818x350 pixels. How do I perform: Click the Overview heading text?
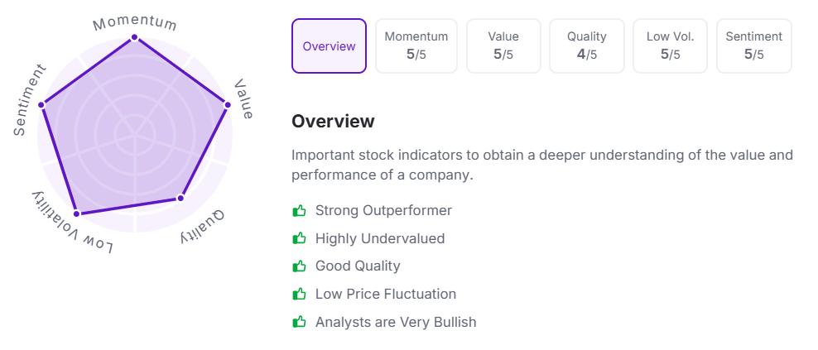point(333,122)
